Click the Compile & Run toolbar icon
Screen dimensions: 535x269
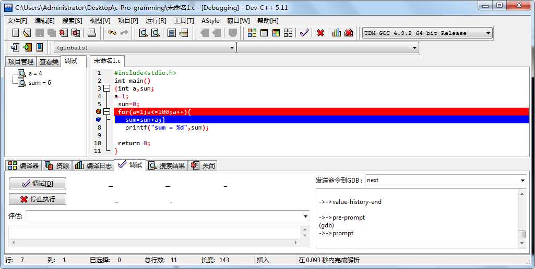tap(276, 33)
